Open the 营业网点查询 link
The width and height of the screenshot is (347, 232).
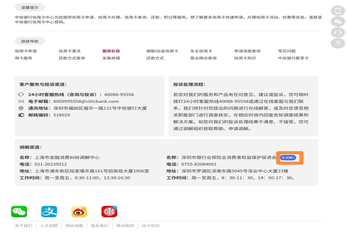(x=203, y=58)
